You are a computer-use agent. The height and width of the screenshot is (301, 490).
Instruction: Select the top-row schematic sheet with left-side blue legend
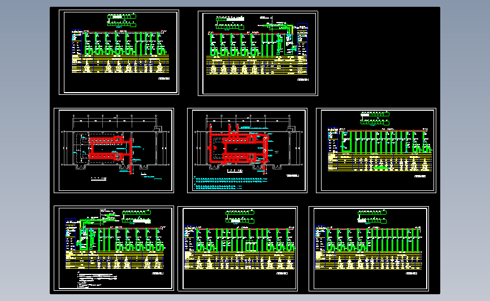tap(119, 52)
